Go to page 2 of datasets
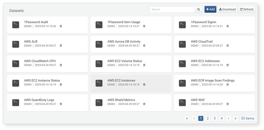This screenshot has width=264, height=130. (x=208, y=118)
